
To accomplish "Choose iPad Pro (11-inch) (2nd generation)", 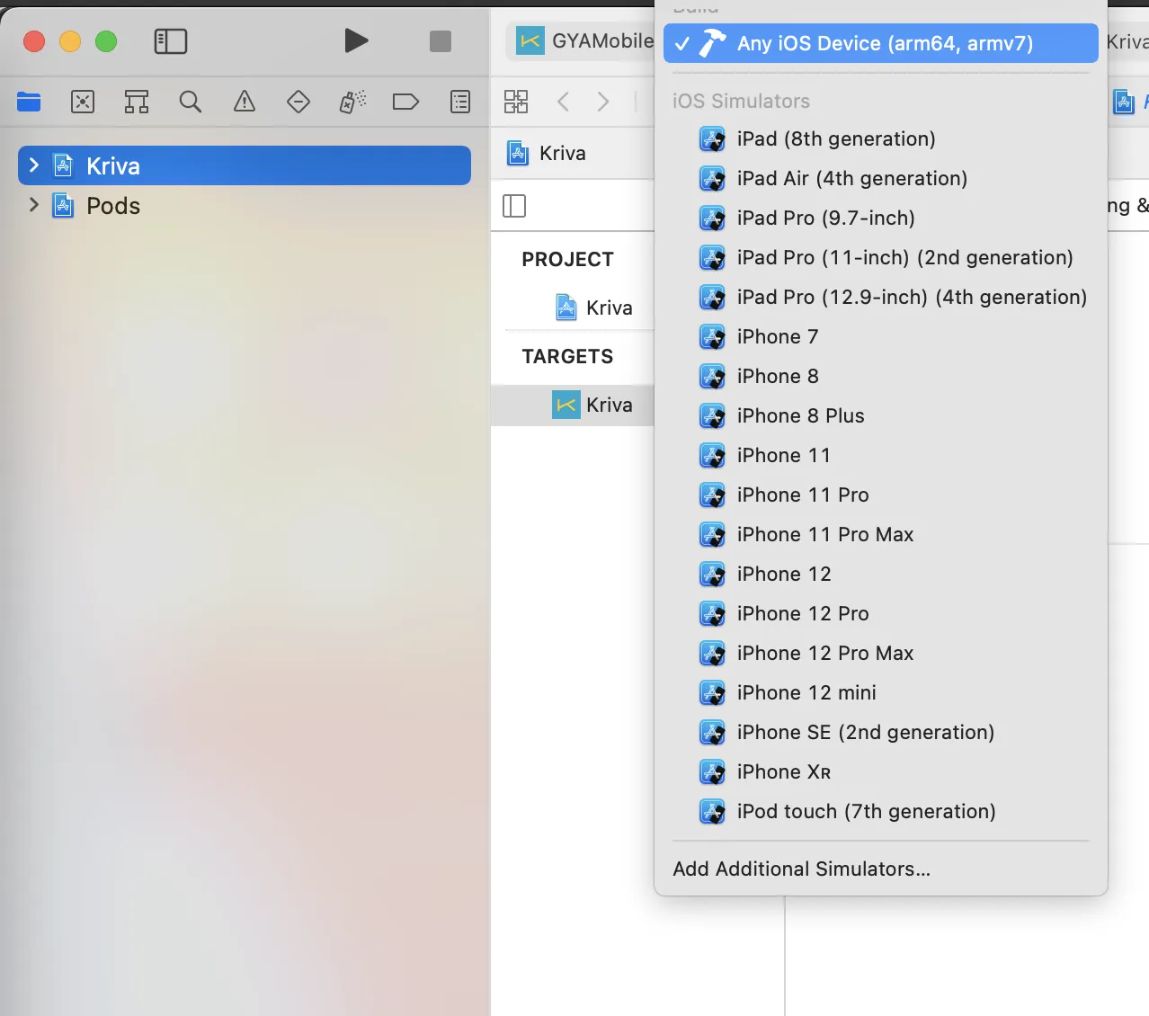I will [x=881, y=257].
